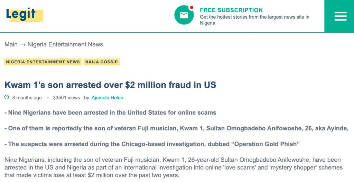Click the red notification dot on envelope
Screen dimensions: 354x182
pyautogui.click(x=192, y=8)
